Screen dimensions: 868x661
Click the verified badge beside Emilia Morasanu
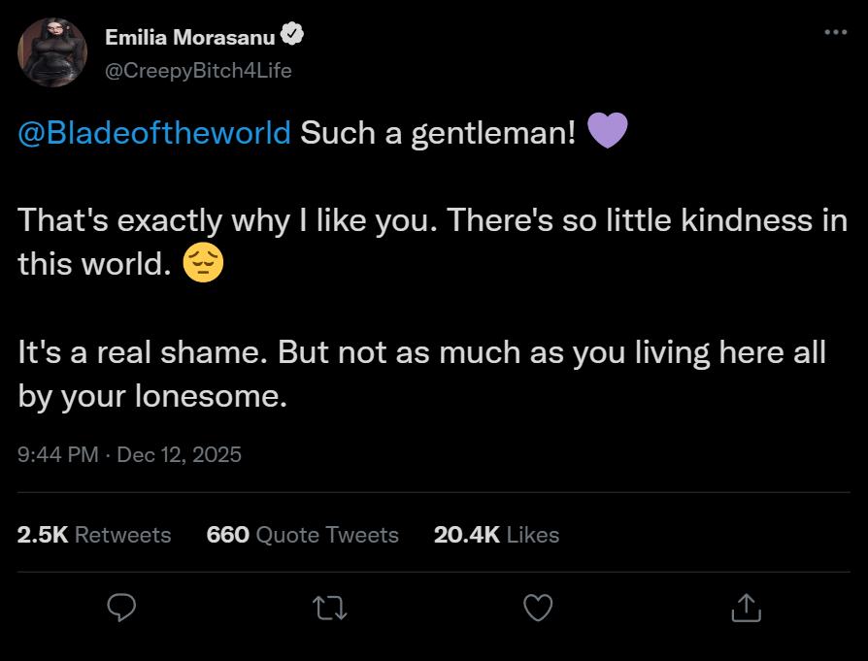coord(292,36)
